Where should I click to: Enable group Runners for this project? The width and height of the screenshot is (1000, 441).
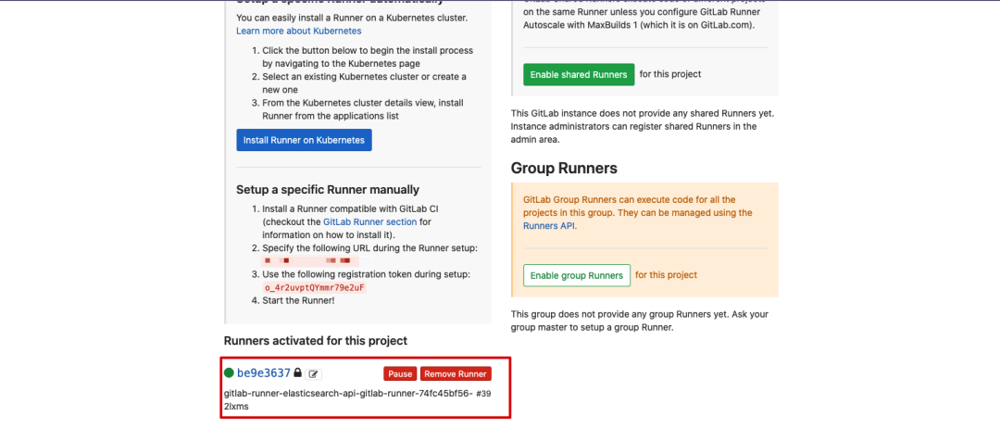click(576, 275)
